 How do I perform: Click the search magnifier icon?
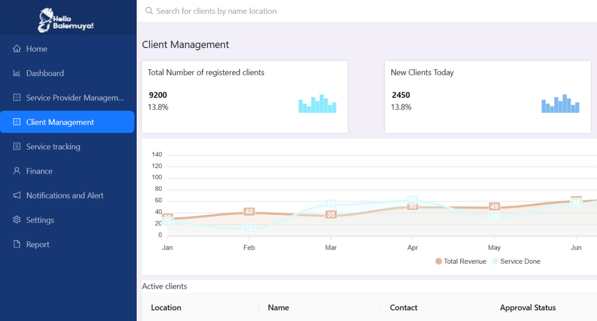(x=149, y=11)
